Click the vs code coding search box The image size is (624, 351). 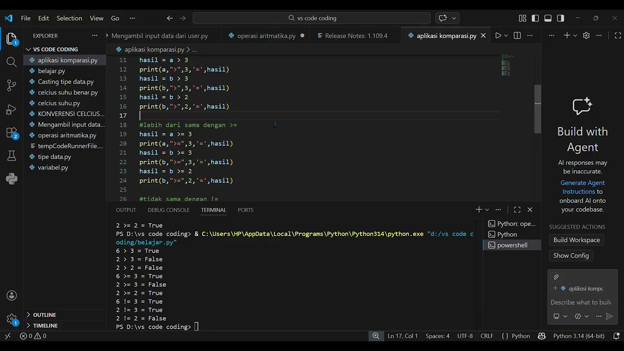click(x=312, y=18)
